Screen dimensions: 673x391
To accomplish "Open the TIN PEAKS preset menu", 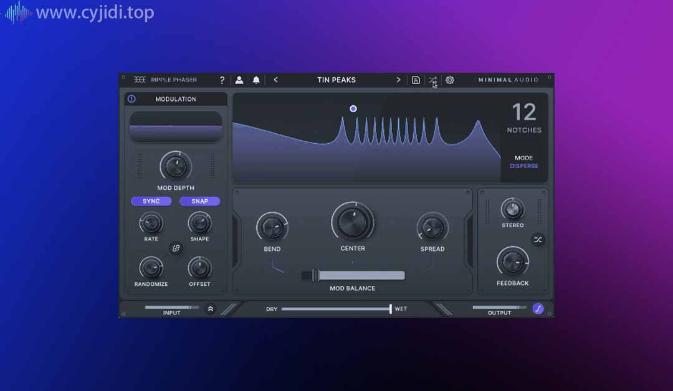I will coord(336,80).
